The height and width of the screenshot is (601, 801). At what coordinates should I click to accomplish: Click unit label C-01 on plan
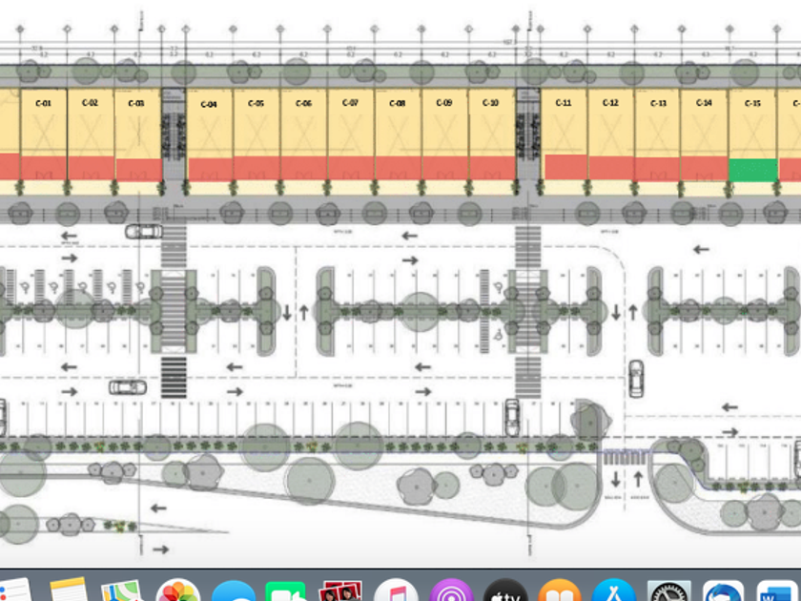[44, 103]
